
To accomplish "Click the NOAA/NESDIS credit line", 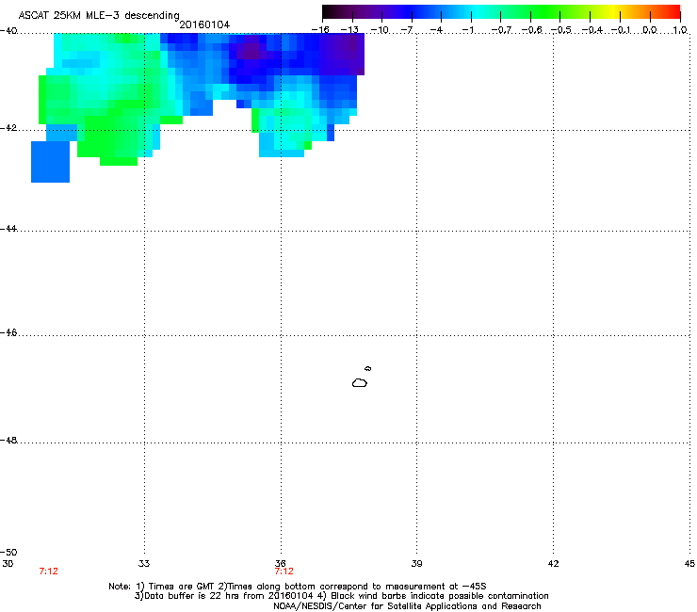I will click(407, 606).
